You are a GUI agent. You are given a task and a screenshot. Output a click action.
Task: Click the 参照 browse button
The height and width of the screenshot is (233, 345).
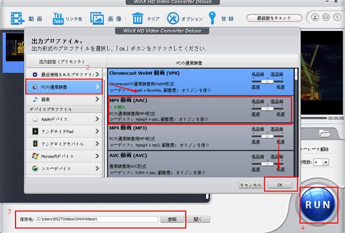(172, 219)
